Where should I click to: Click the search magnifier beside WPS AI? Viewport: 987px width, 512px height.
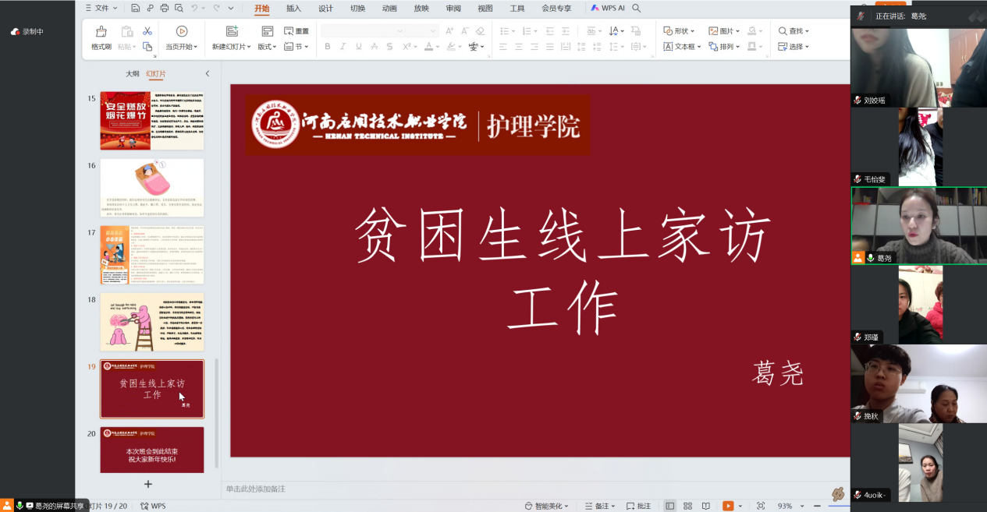[637, 9]
